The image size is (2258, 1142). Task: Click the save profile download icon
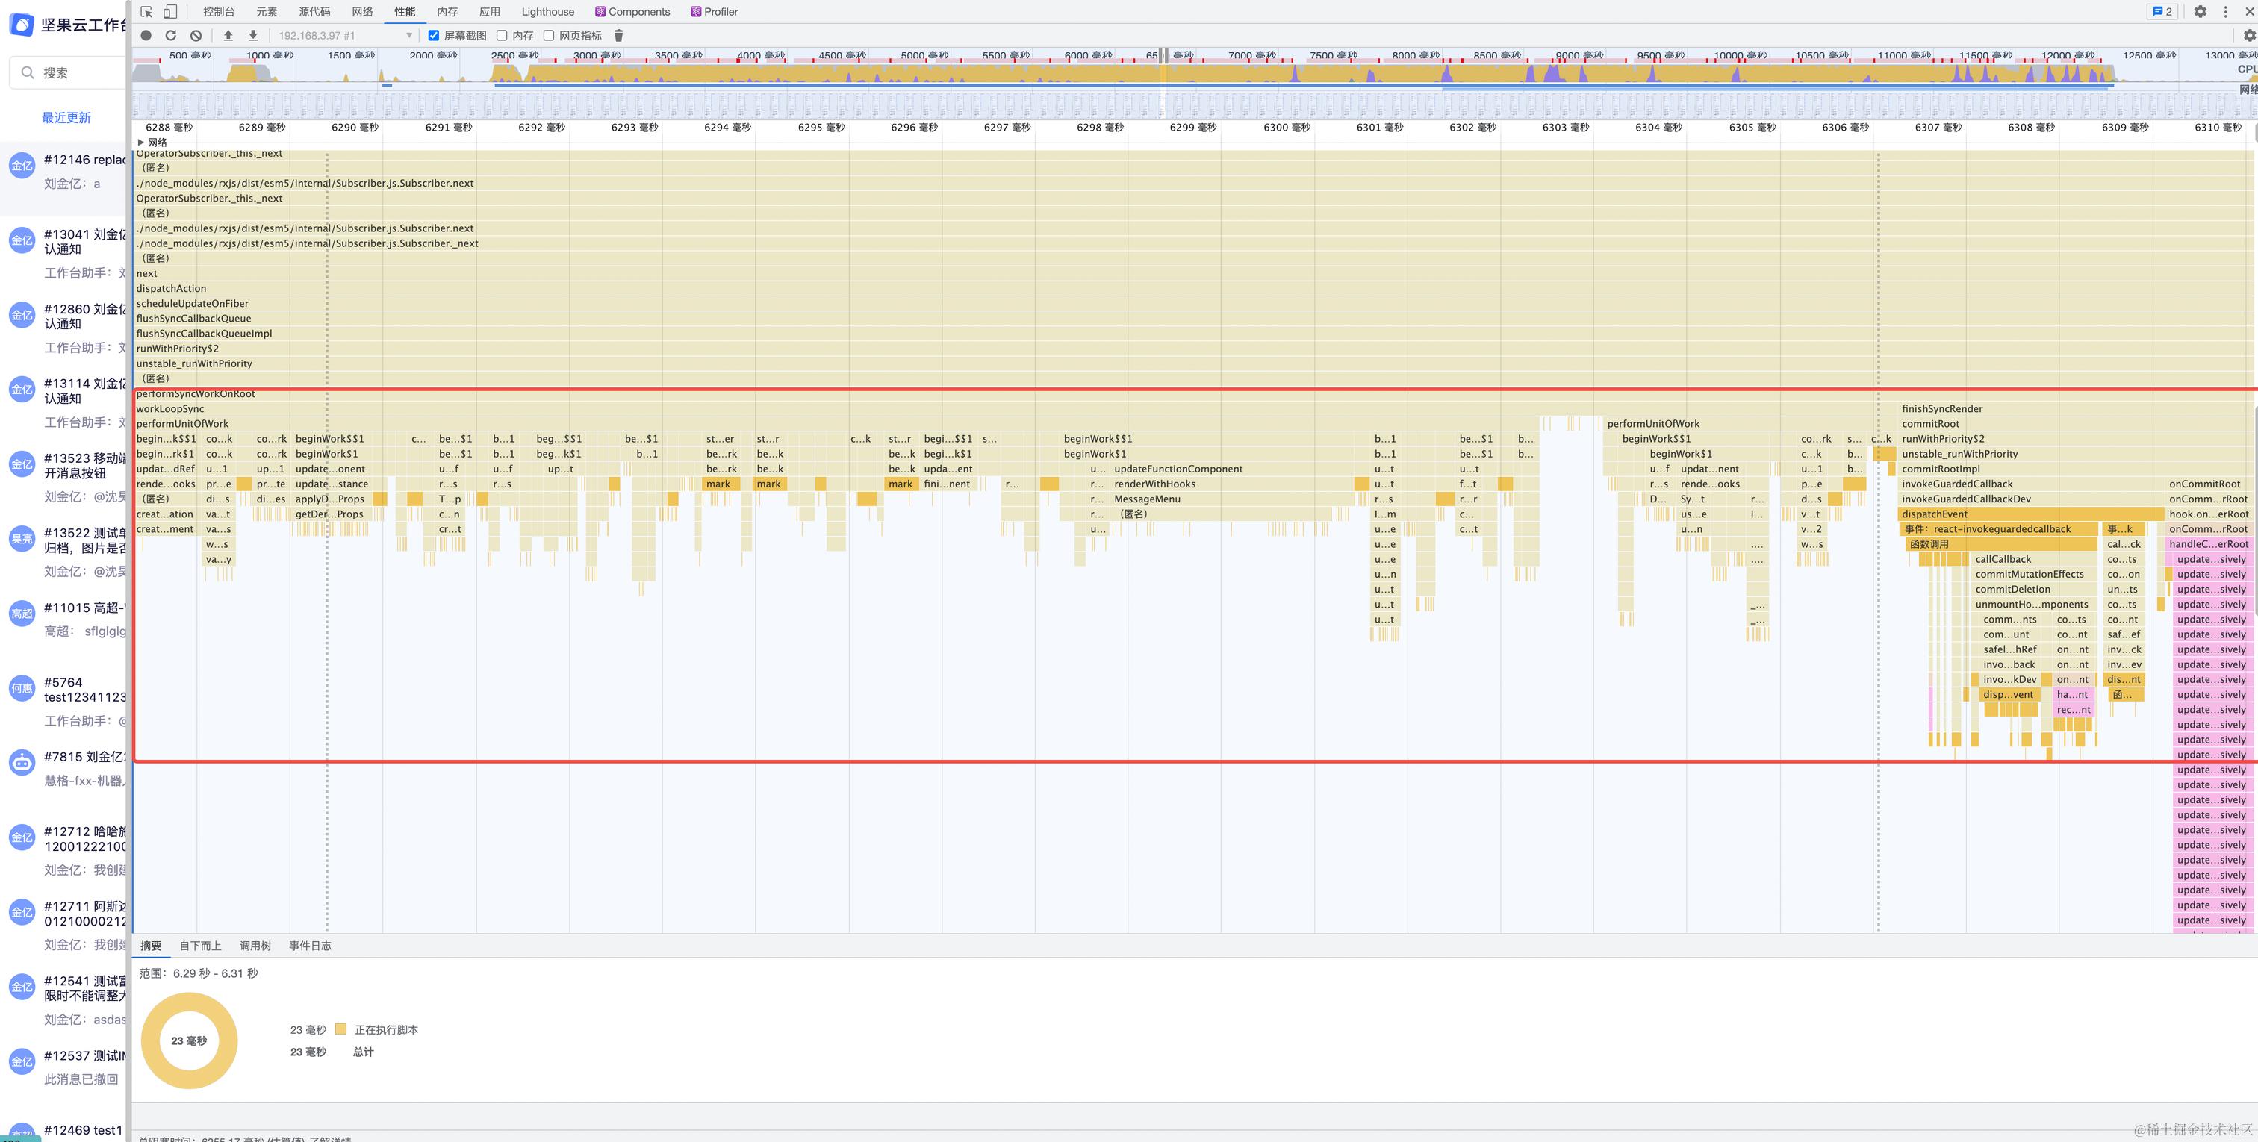pyautogui.click(x=253, y=36)
